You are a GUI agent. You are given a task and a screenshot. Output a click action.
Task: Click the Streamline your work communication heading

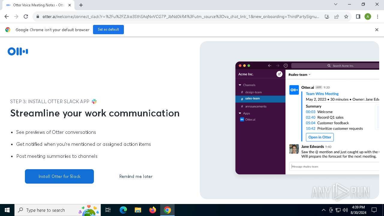tap(95, 113)
